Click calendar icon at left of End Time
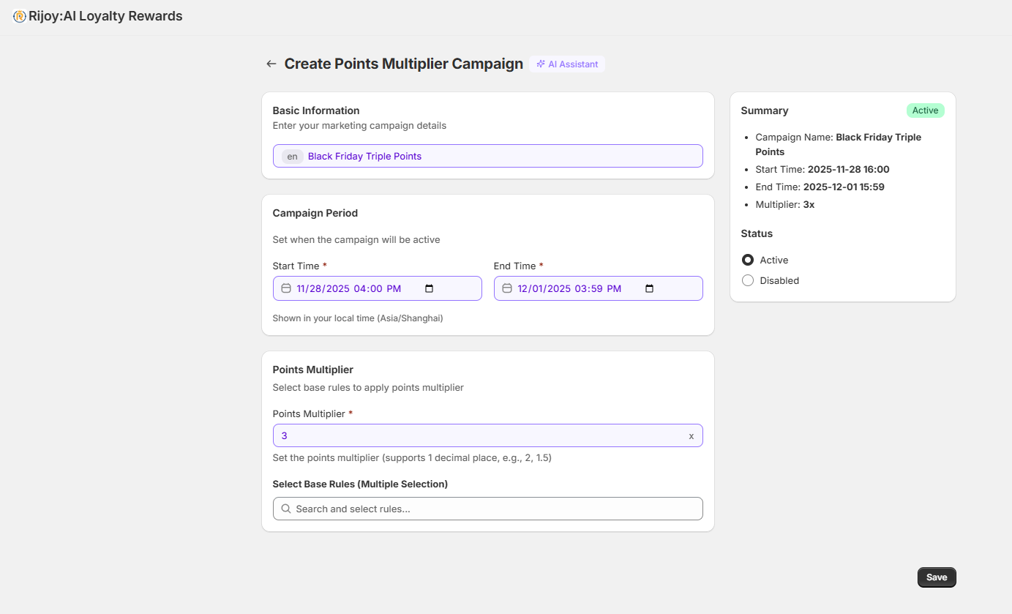 506,288
